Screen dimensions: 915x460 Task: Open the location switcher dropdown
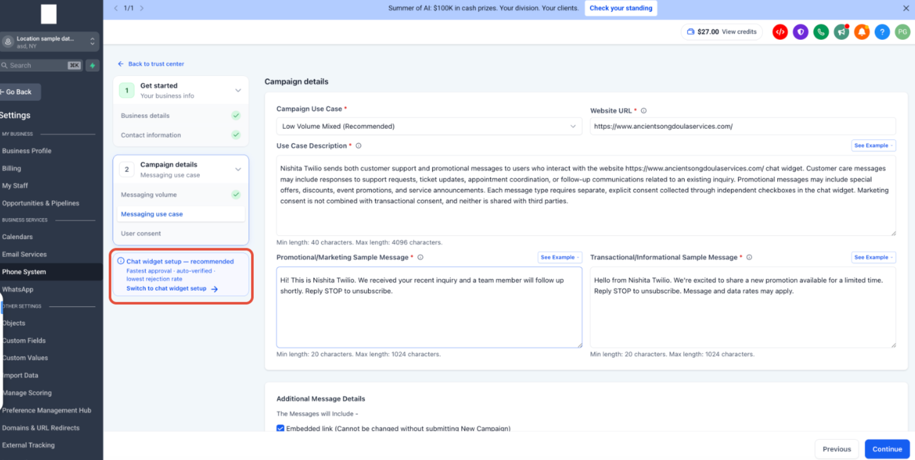tap(49, 42)
